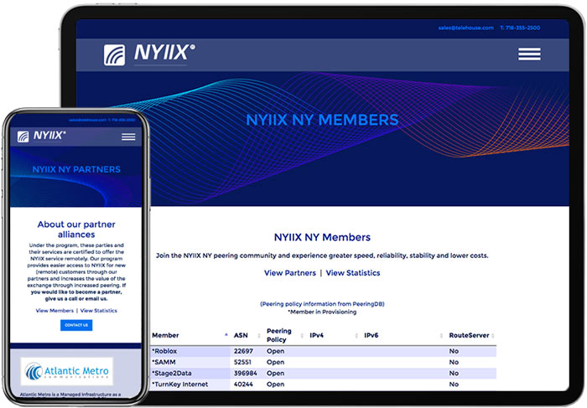The height and width of the screenshot is (408, 587).
Task: Click ASN value 40244
Action: [x=243, y=384]
